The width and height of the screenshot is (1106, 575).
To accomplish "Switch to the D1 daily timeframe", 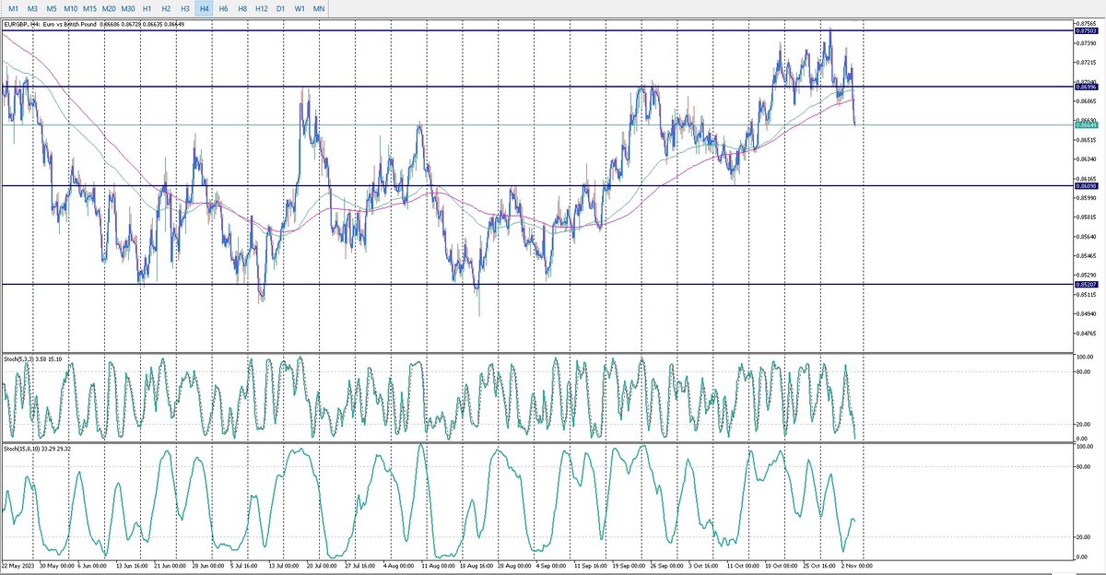I will [281, 7].
